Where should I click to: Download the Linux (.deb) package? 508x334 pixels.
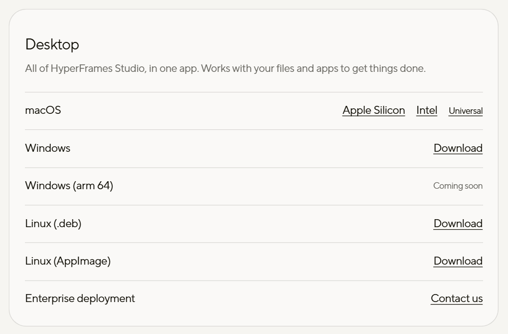pos(458,223)
